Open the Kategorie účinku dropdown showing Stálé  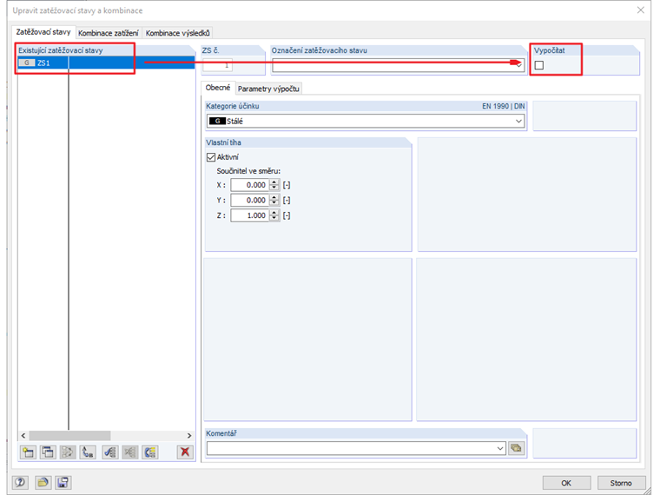click(518, 122)
